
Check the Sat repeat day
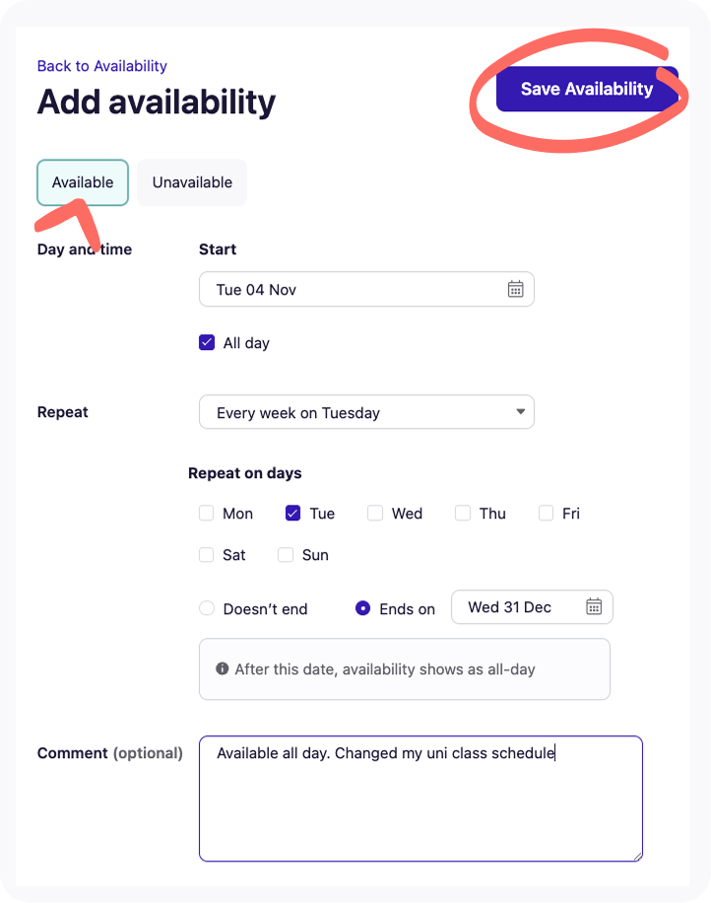[x=207, y=555]
